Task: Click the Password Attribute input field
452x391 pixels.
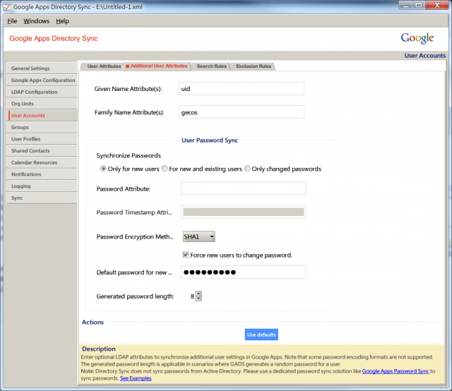Action: click(x=243, y=188)
